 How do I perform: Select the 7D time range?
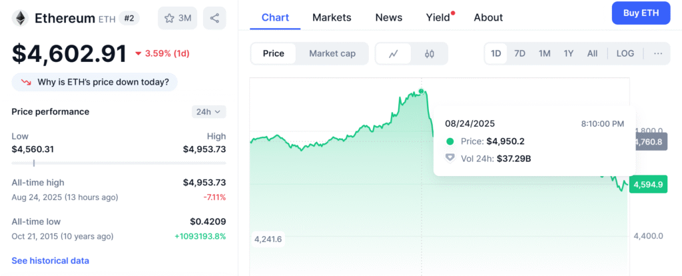click(520, 53)
